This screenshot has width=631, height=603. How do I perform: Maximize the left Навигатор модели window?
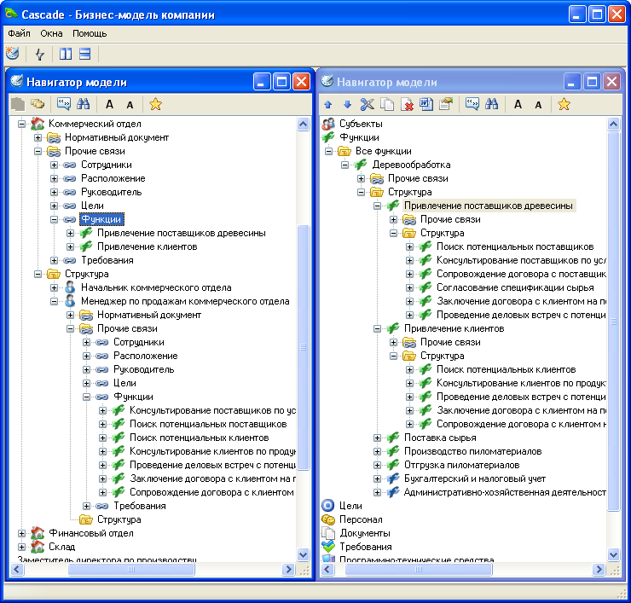[281, 82]
